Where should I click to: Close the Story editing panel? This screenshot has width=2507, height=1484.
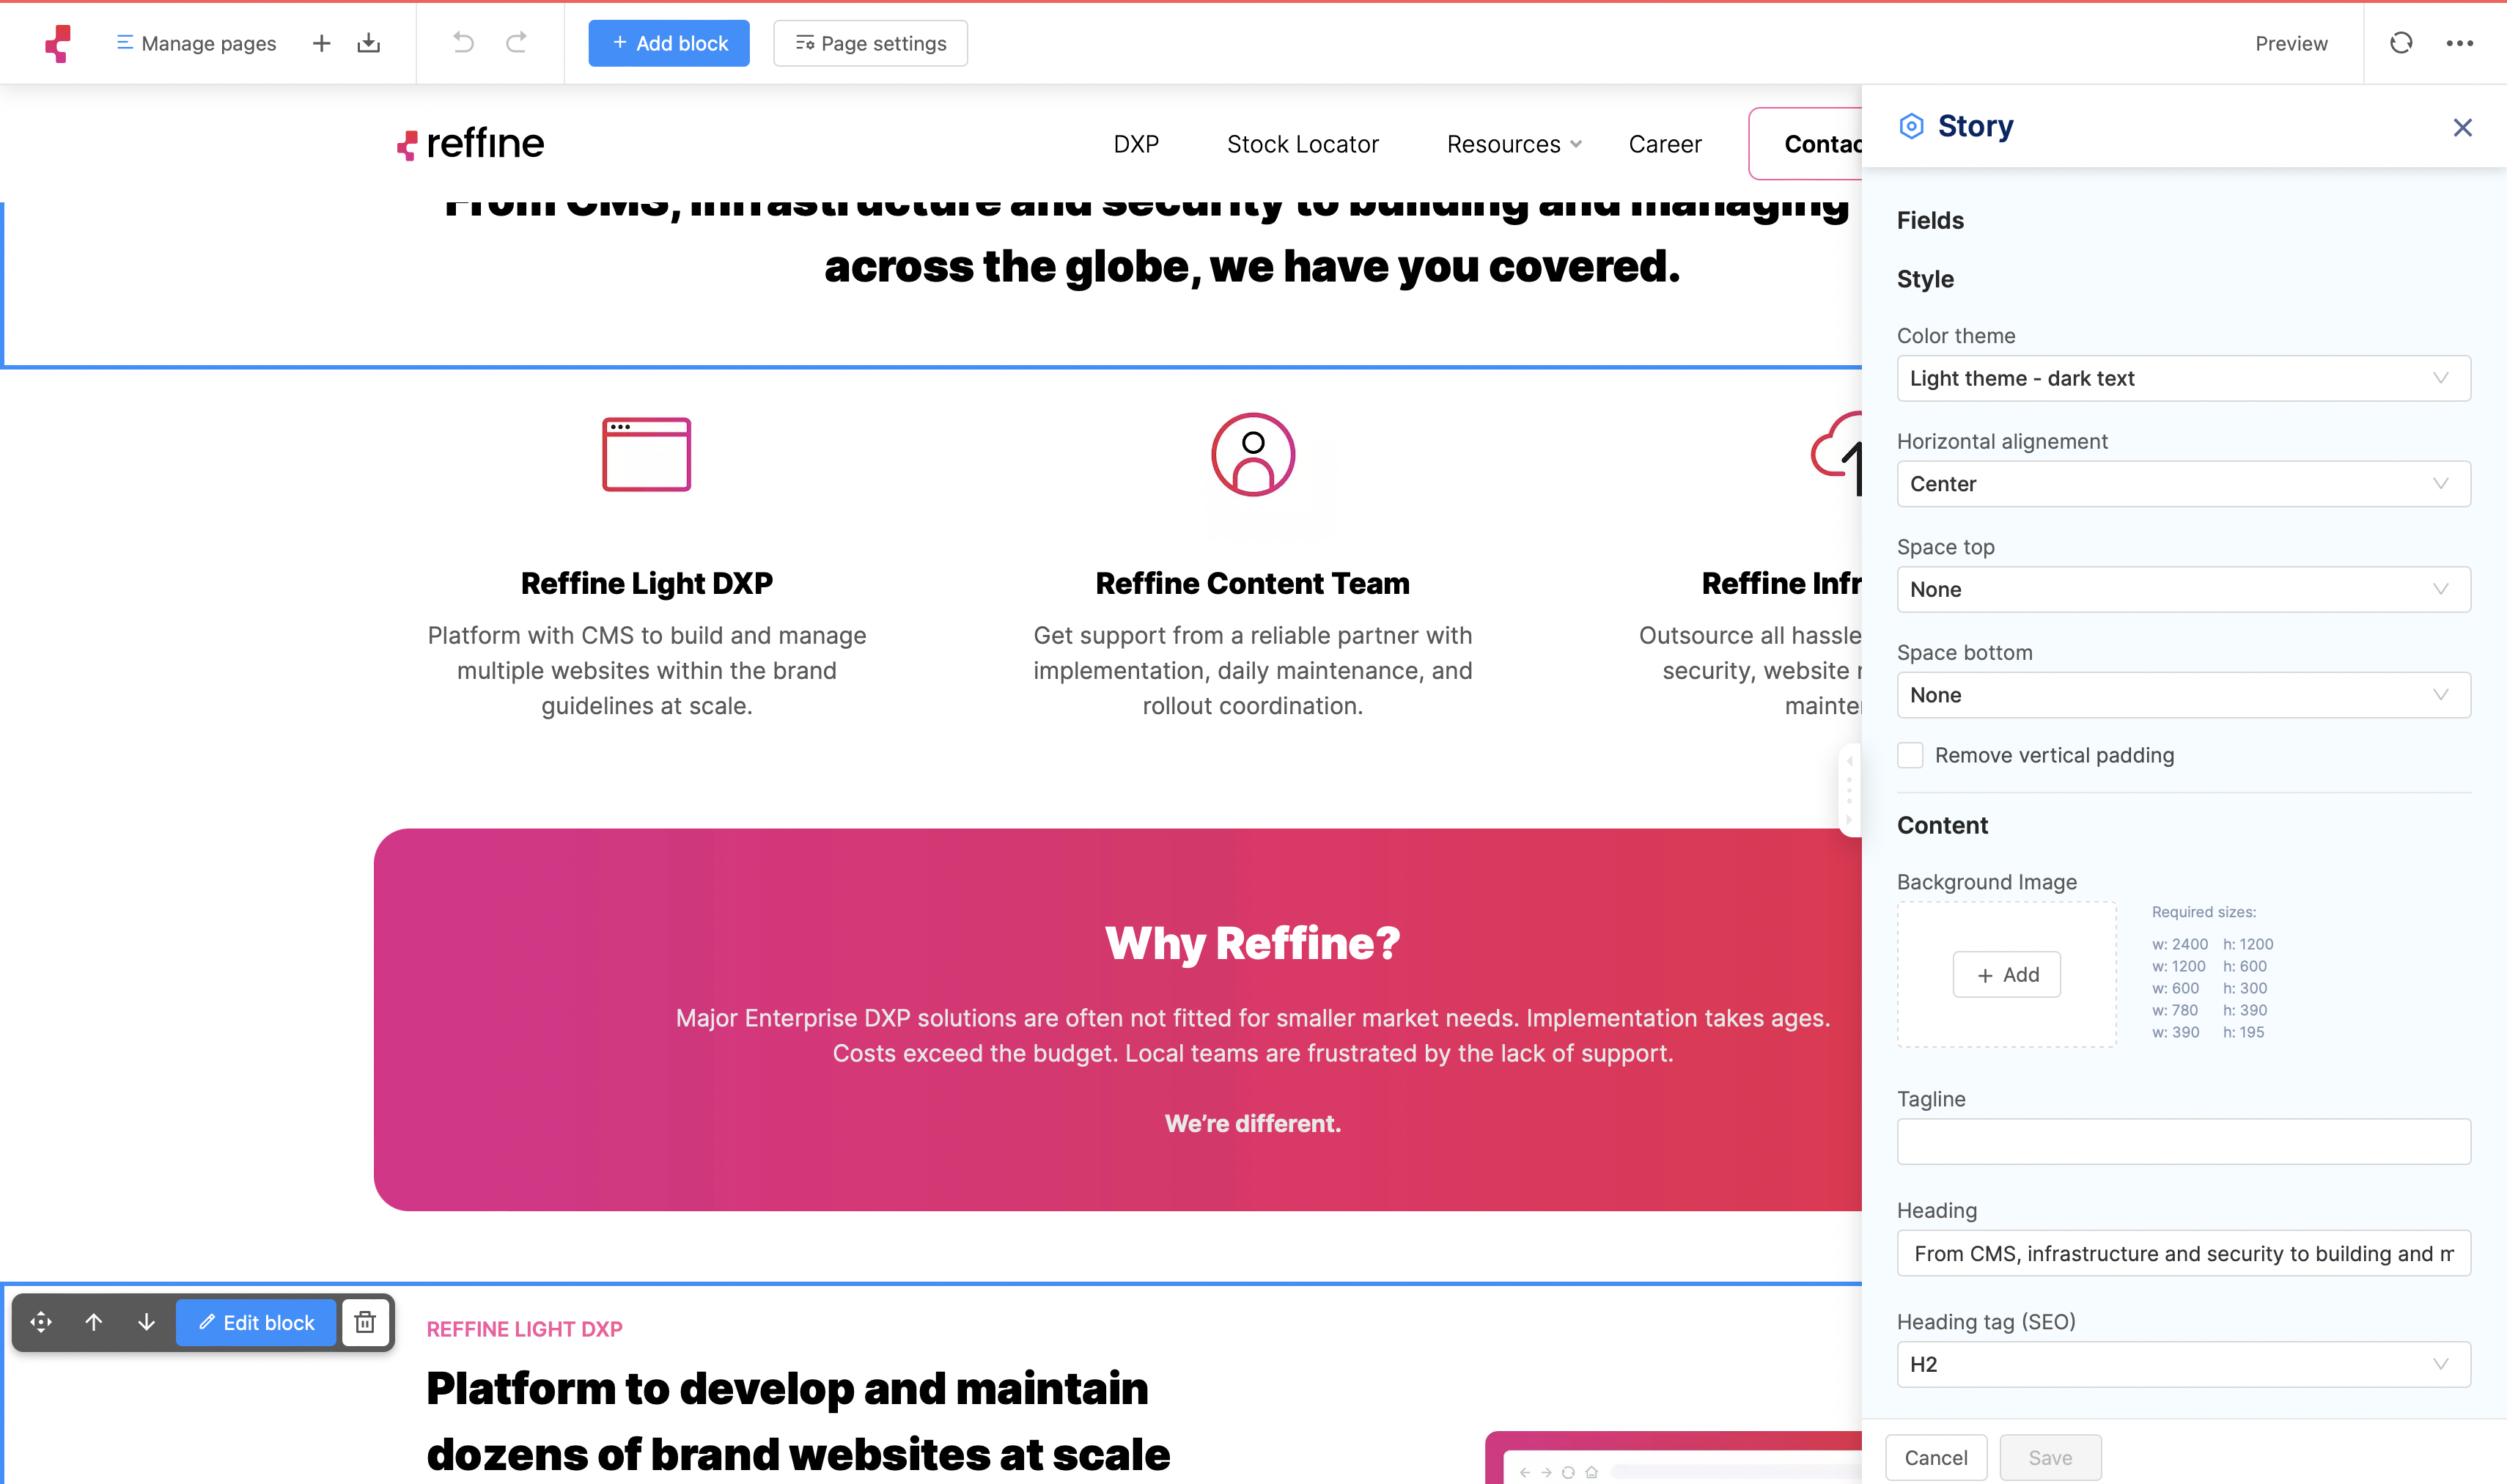pyautogui.click(x=2463, y=127)
